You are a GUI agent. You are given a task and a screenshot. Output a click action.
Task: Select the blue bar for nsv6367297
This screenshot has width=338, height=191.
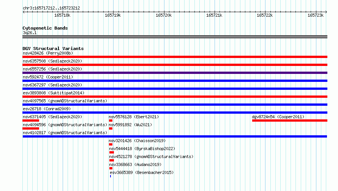175,89
